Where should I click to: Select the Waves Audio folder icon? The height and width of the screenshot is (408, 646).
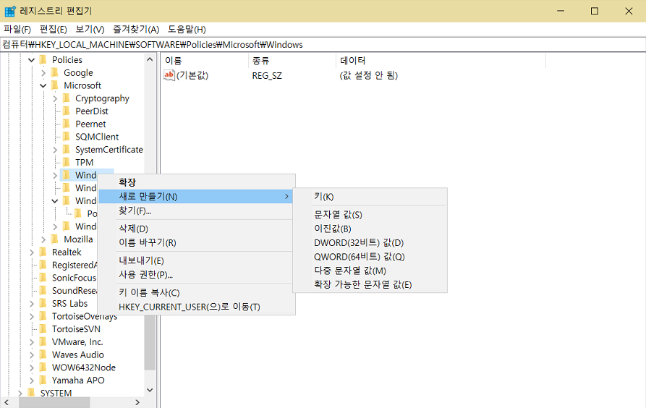43,354
